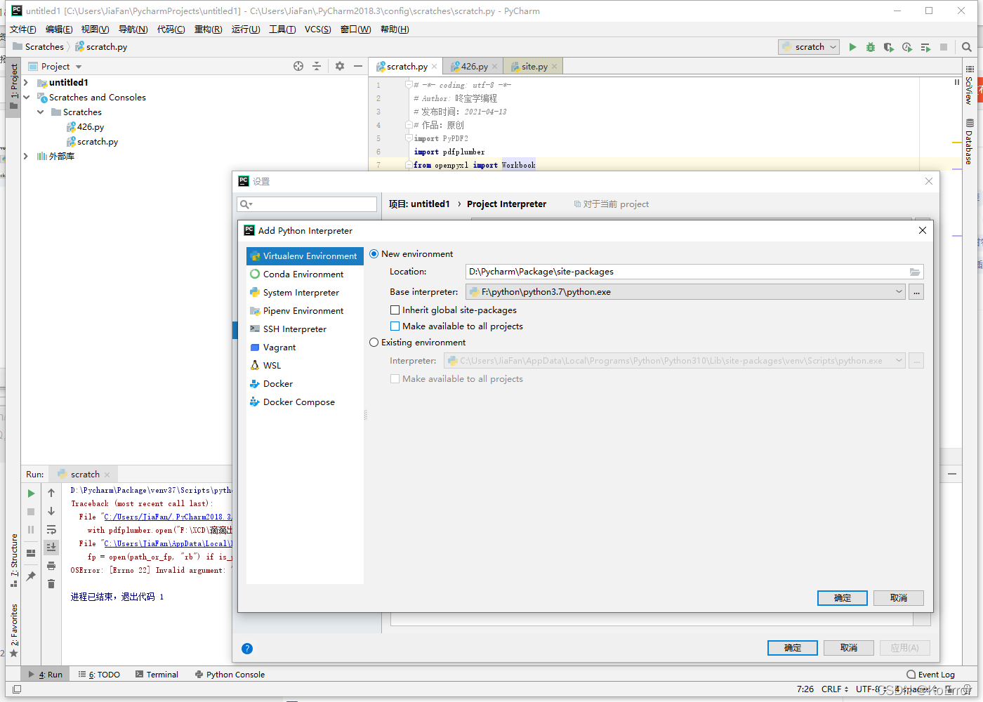Viewport: 983px width, 702px height.
Task: Open the Base interpreter dropdown
Action: [x=899, y=292]
